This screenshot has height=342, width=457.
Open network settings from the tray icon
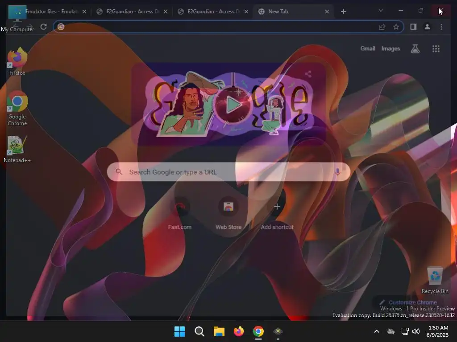(405, 331)
